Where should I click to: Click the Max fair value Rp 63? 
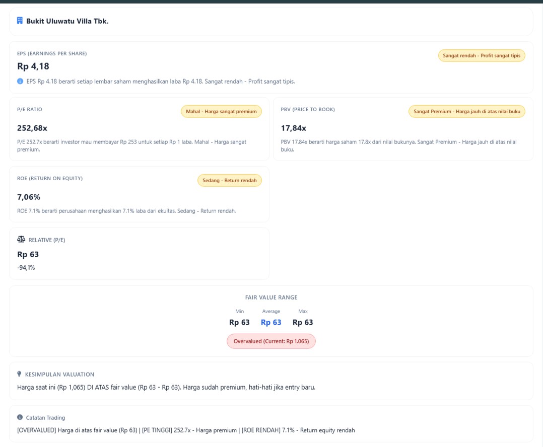pos(303,322)
